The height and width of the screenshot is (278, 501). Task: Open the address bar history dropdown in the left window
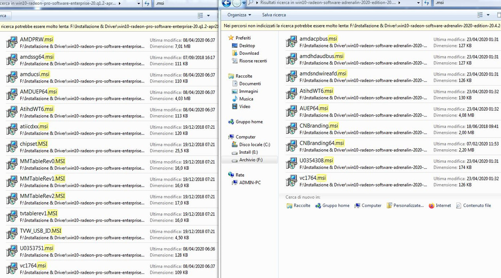pos(139,3)
